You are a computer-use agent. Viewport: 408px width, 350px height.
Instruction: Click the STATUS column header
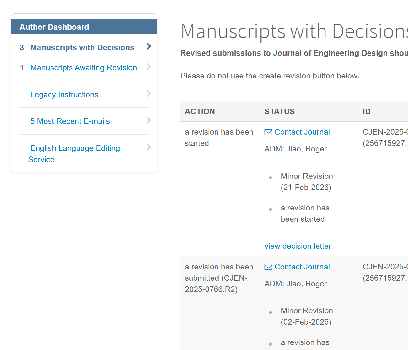pyautogui.click(x=279, y=111)
